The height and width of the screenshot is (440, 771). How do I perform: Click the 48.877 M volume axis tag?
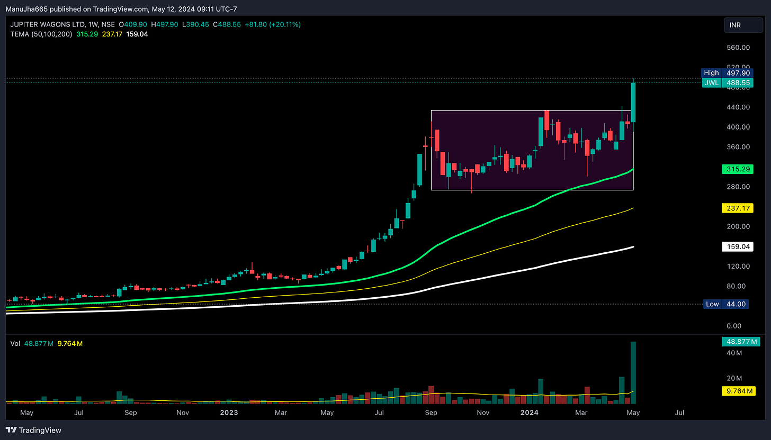point(741,342)
